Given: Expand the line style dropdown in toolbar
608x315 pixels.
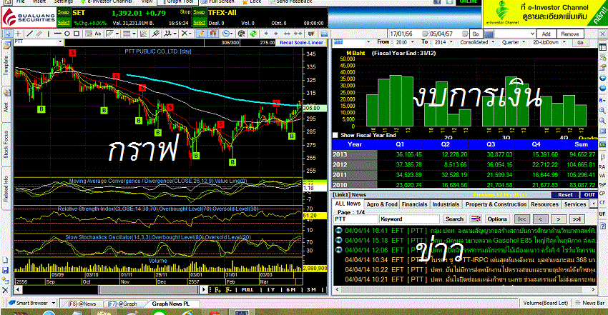Looking at the screenshot, I should click(134, 34).
